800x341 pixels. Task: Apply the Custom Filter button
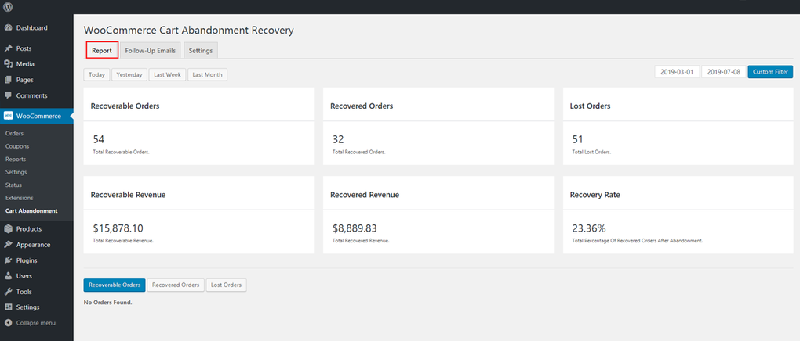770,72
